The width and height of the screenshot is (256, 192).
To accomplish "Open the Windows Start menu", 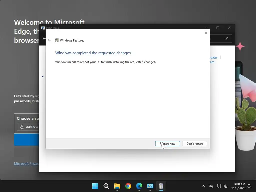I will [95, 186].
